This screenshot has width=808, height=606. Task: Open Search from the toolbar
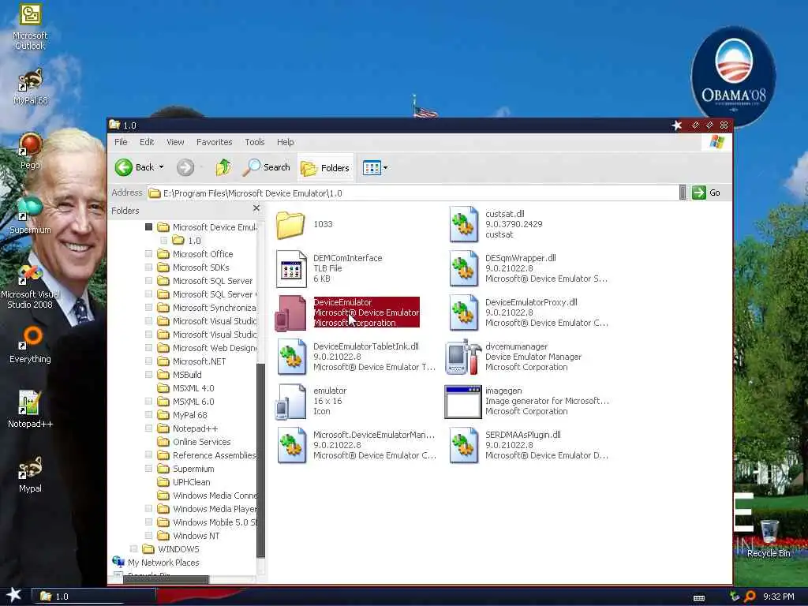tap(267, 167)
